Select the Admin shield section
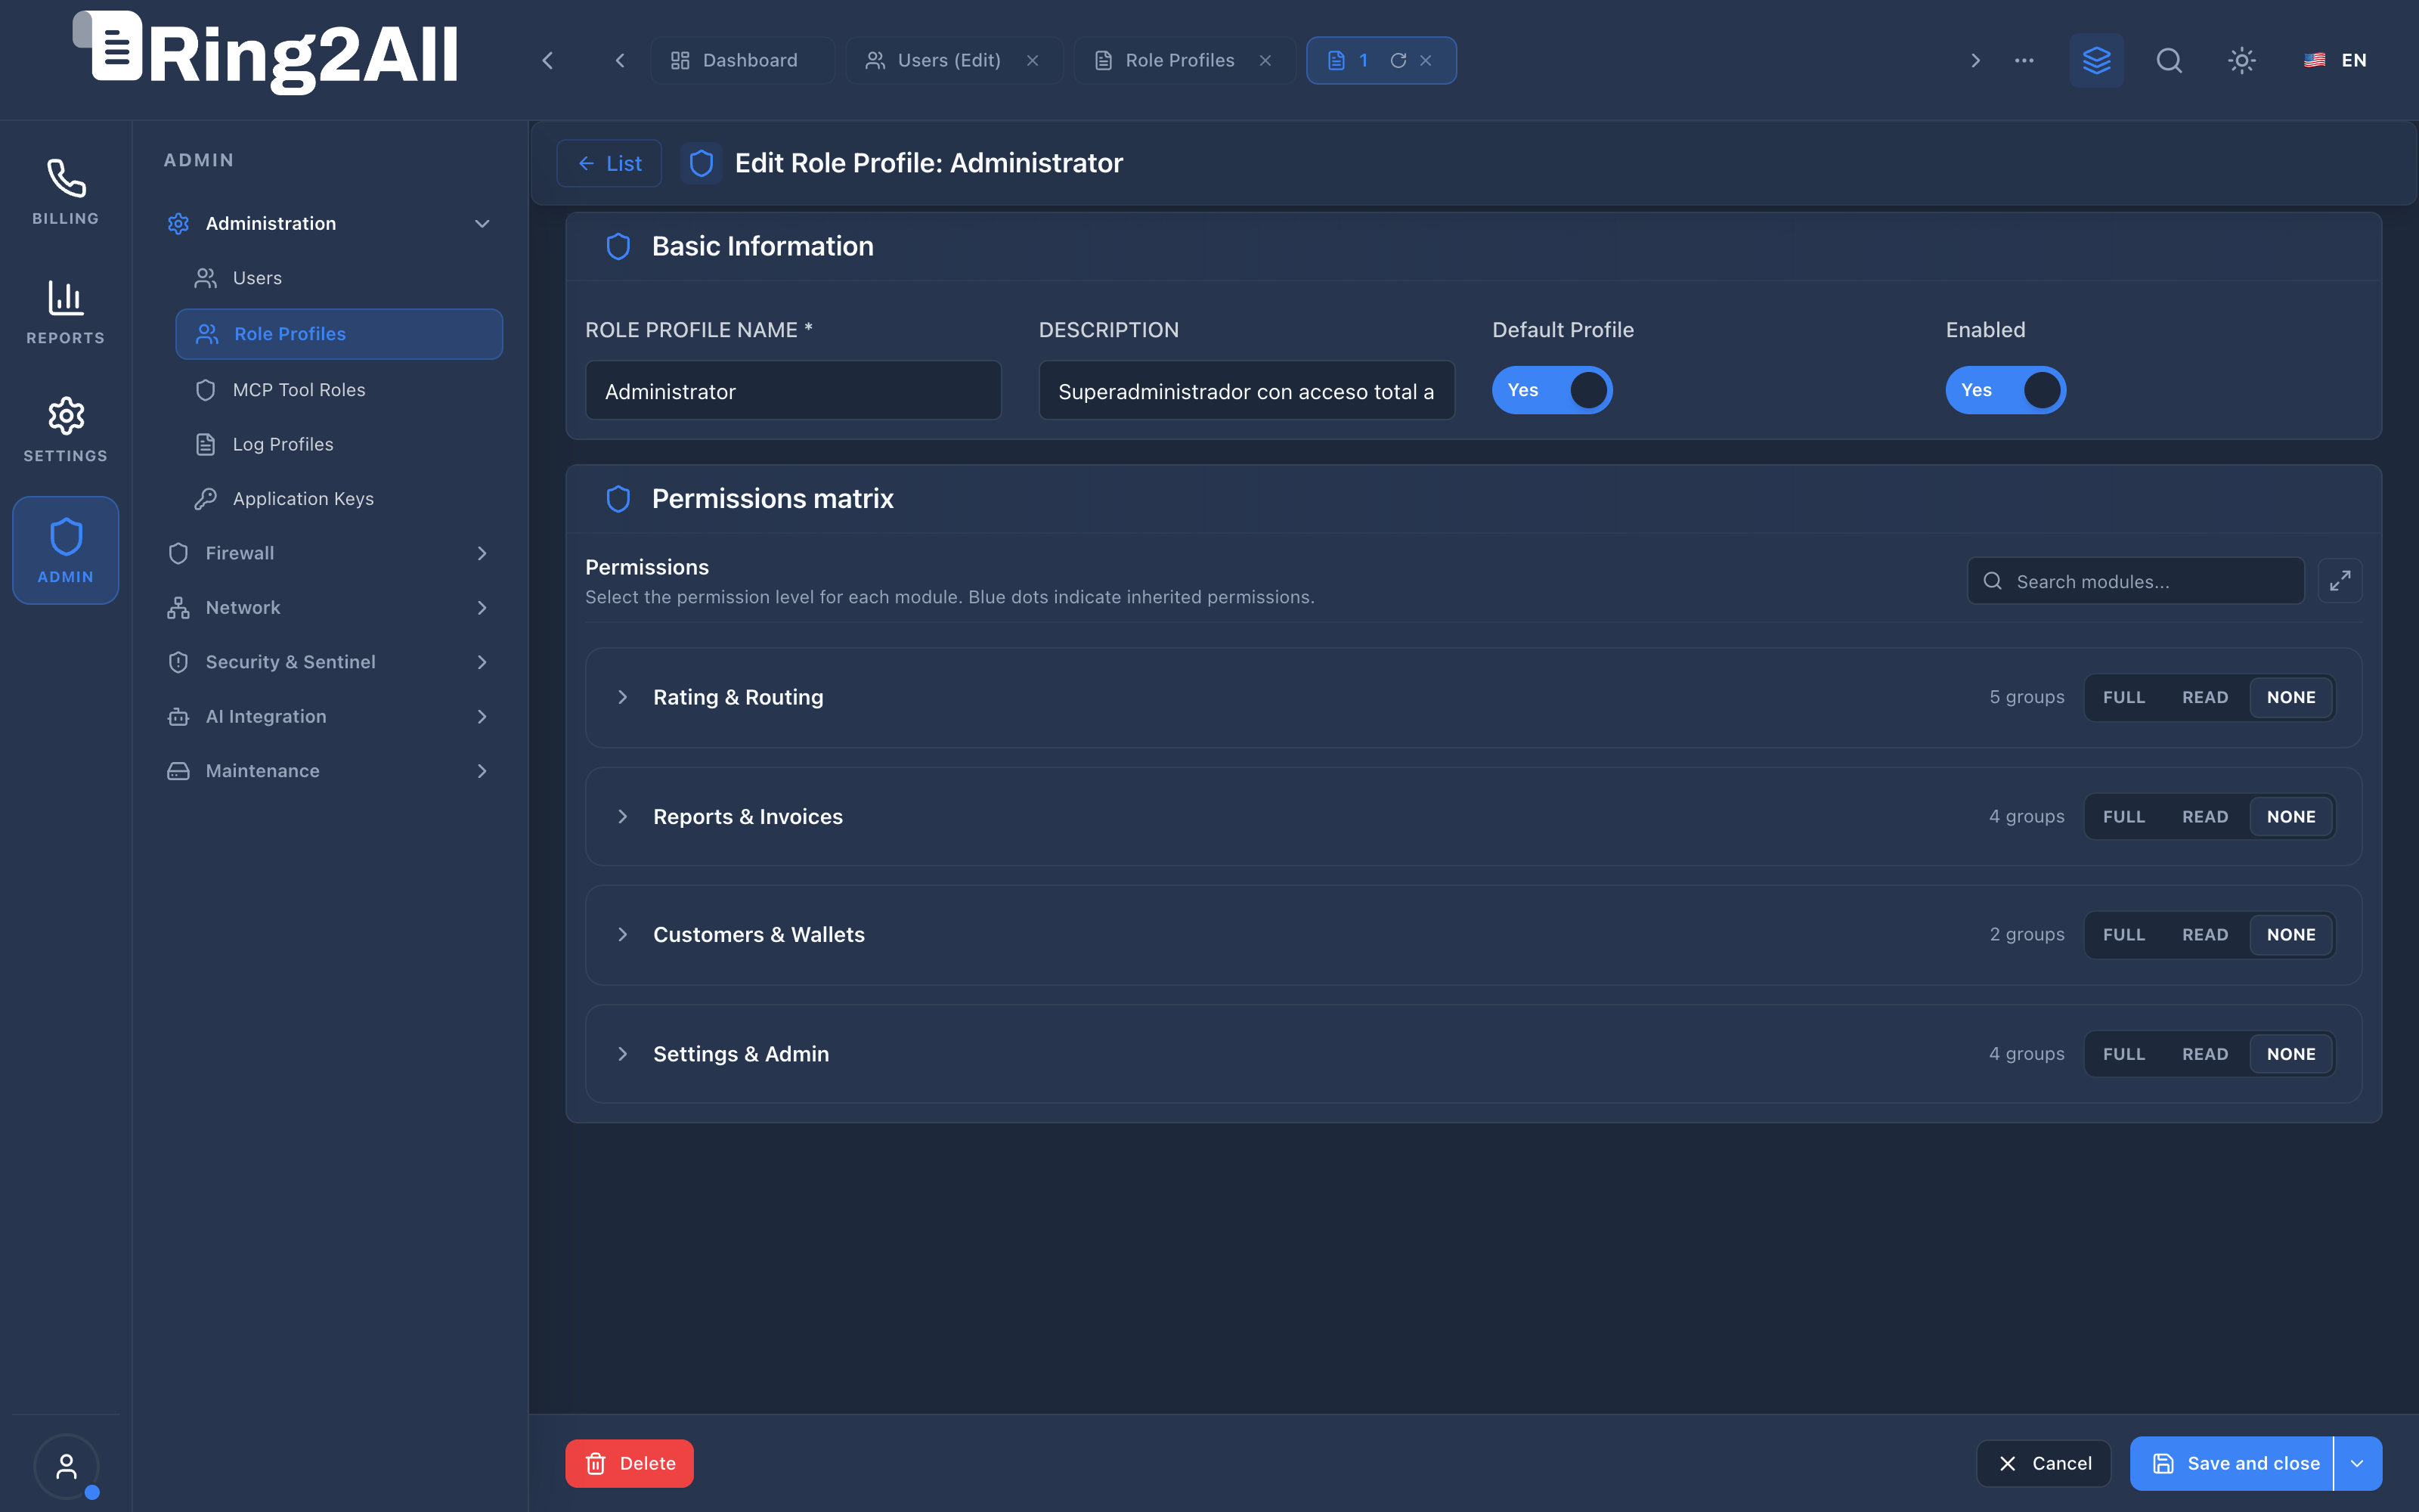 click(x=65, y=550)
